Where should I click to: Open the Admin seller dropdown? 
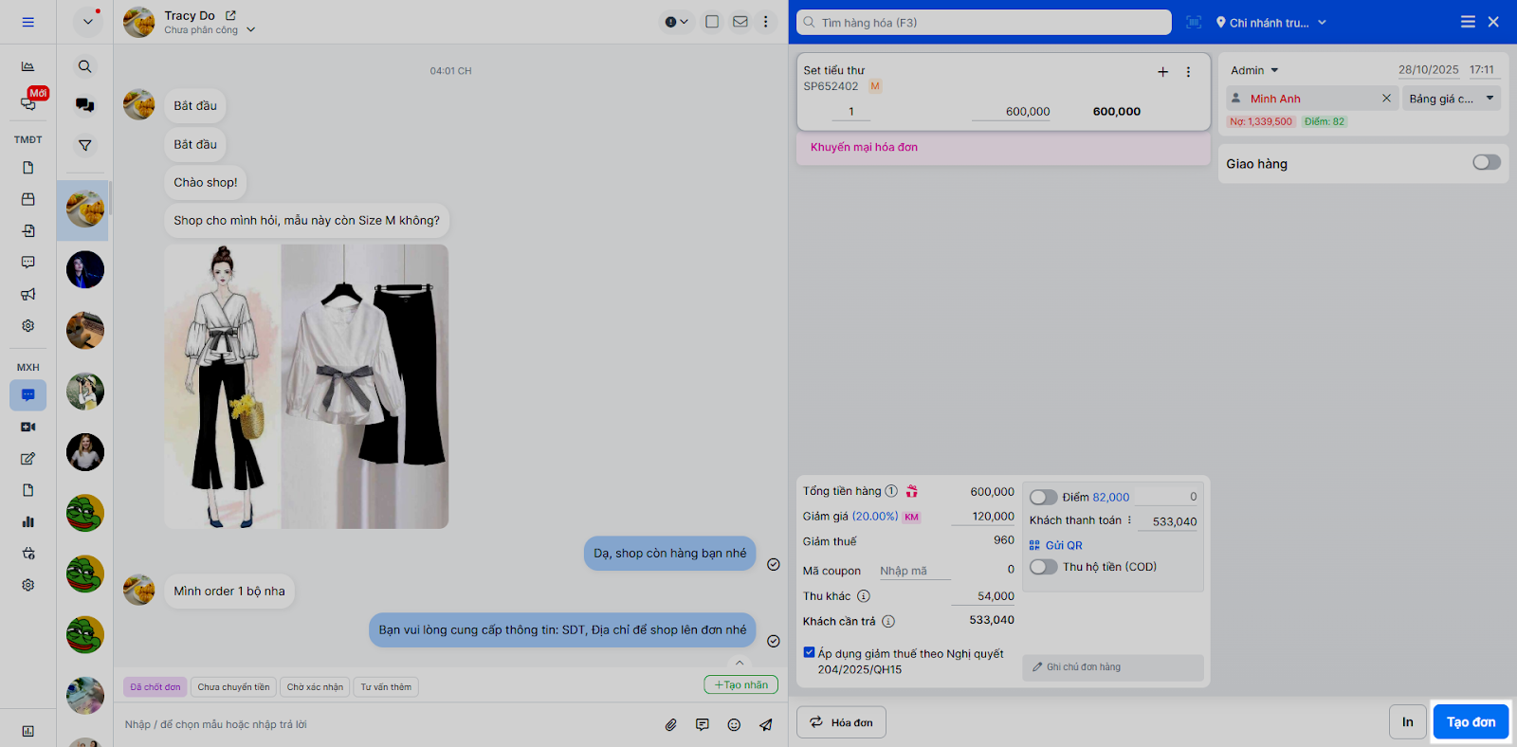click(1254, 70)
